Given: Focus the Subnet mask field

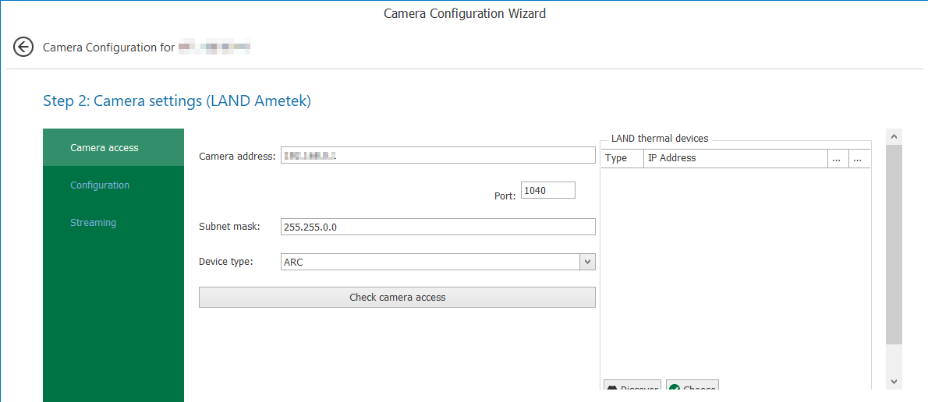Looking at the screenshot, I should click(x=438, y=227).
